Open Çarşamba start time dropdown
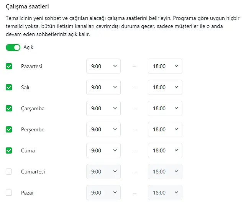Viewport: 246px width, 206px height. click(103, 108)
